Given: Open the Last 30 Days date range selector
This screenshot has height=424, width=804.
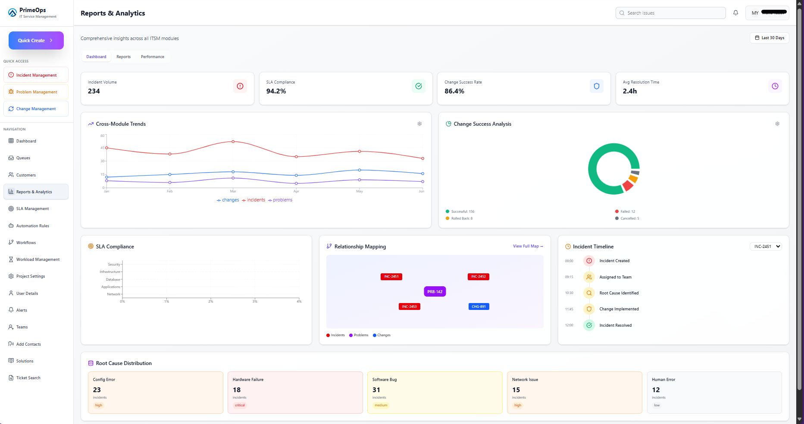Looking at the screenshot, I should tap(770, 38).
